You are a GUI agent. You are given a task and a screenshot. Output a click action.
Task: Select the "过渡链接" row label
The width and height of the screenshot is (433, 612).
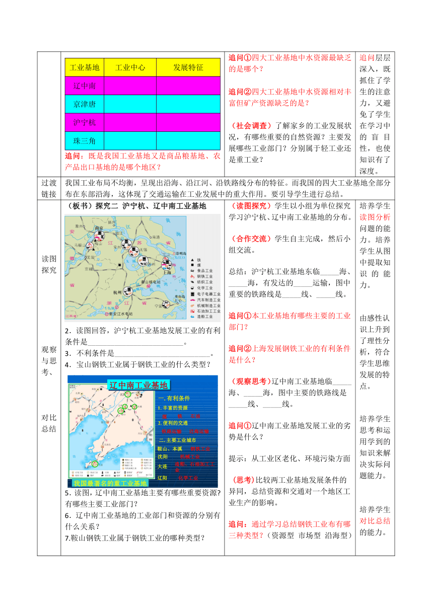[49, 189]
